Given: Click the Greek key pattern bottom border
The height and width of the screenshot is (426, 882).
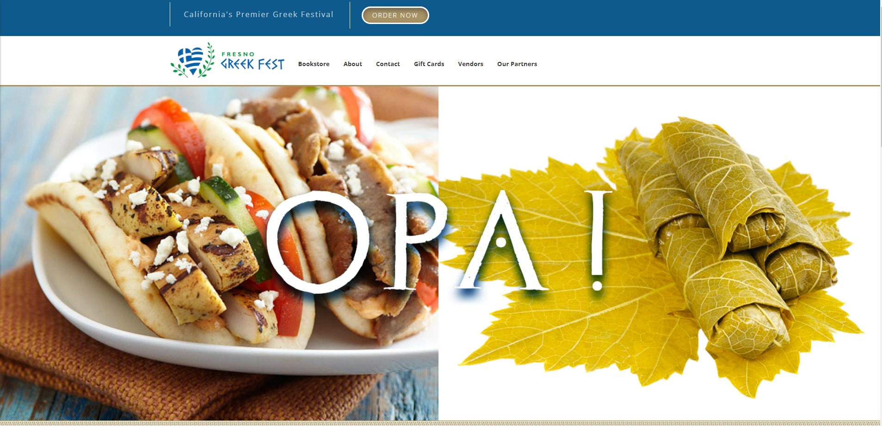Looking at the screenshot, I should coord(440,423).
